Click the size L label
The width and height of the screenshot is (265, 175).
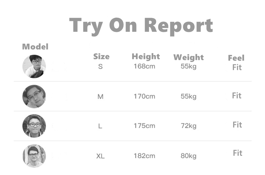100,126
